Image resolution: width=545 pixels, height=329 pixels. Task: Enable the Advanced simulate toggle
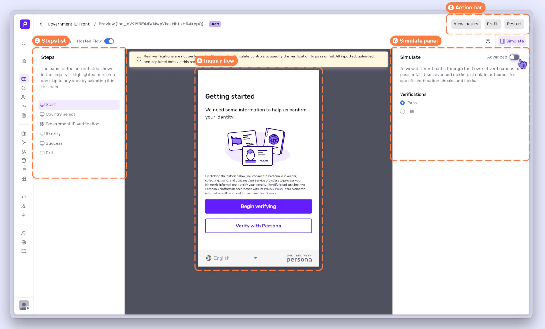click(514, 57)
